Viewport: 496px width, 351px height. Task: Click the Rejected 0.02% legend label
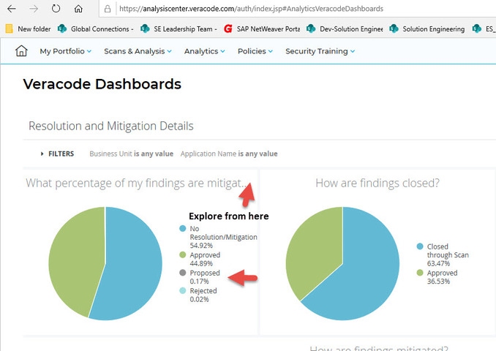[203, 295]
